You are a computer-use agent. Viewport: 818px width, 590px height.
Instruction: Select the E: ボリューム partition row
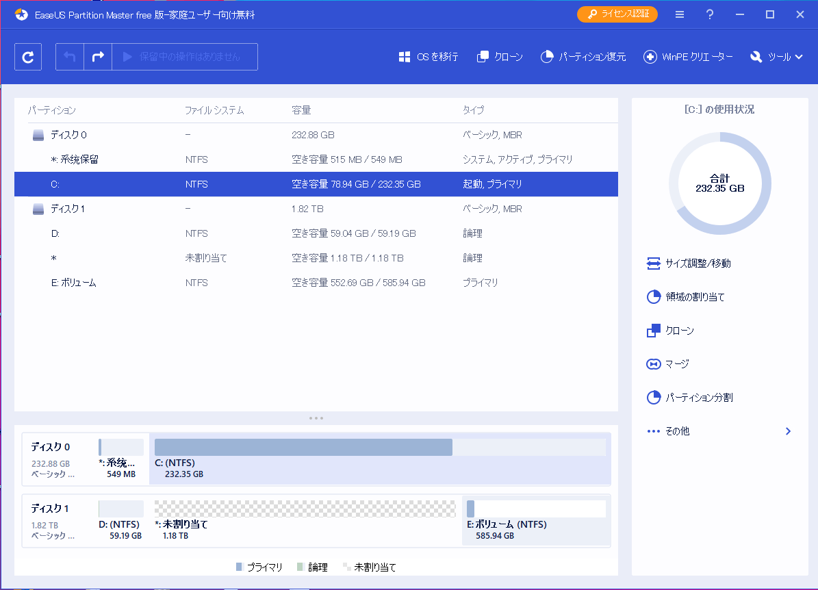[316, 283]
